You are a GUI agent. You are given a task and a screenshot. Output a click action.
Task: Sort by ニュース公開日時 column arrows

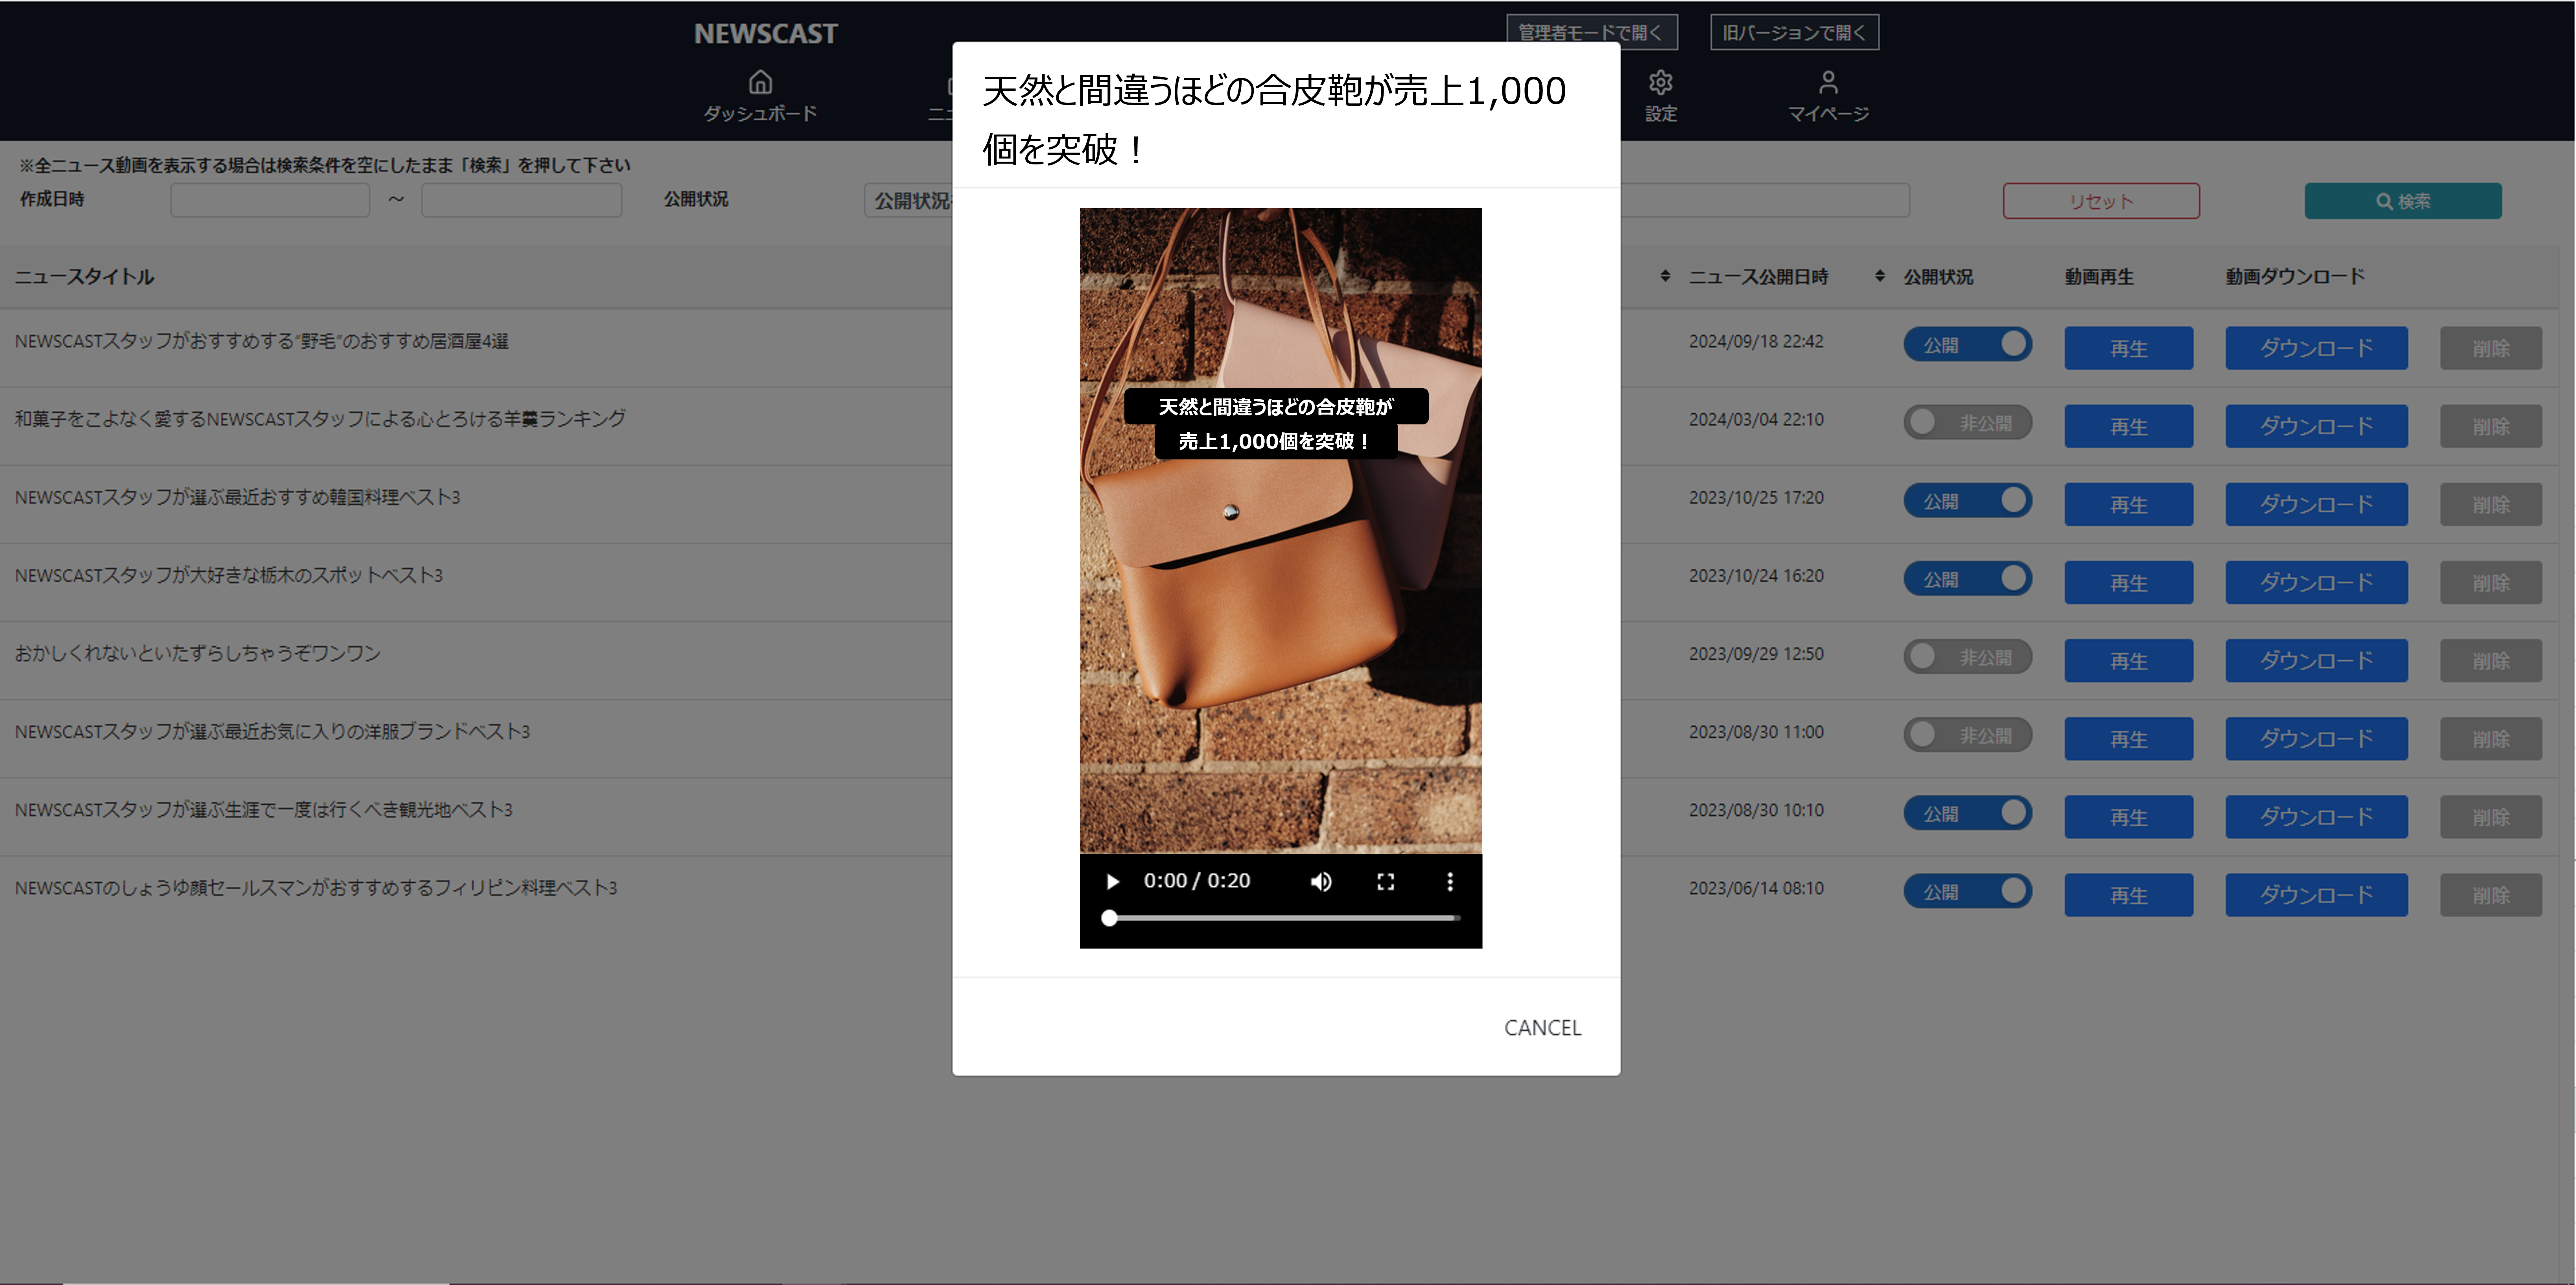coord(1665,276)
